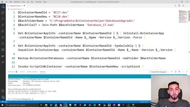The height and width of the screenshot is (107, 190).
Task: Click the Ln Col indicator in status bar
Action: [144, 102]
